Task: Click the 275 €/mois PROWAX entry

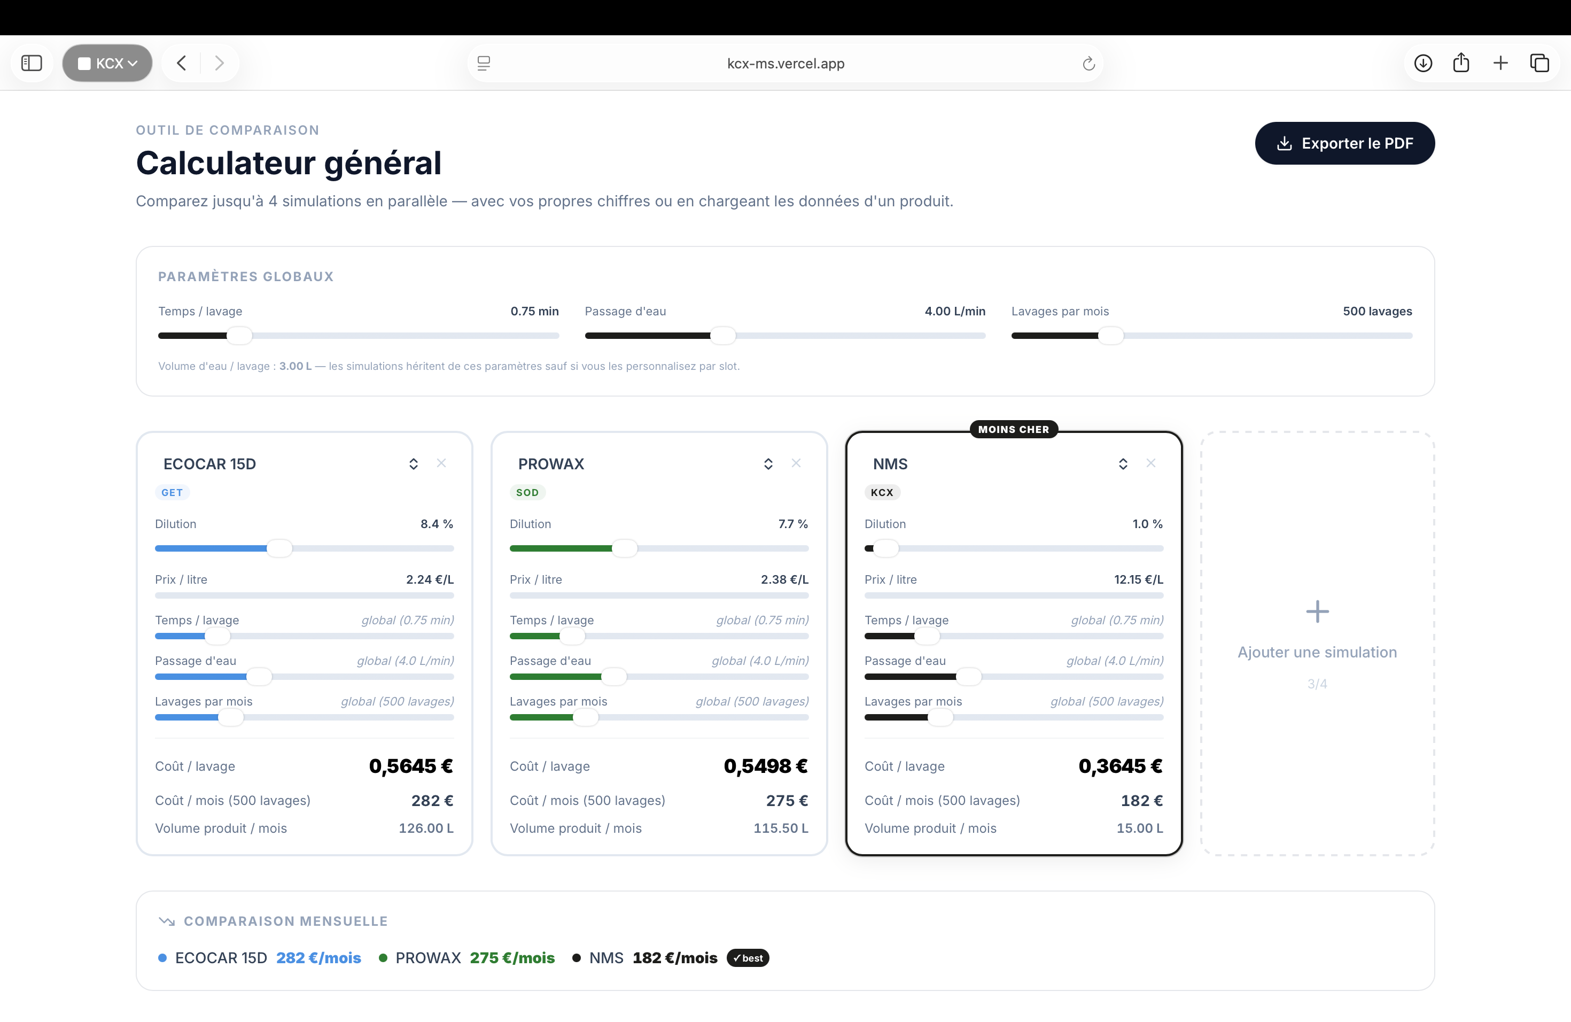Action: pos(512,958)
